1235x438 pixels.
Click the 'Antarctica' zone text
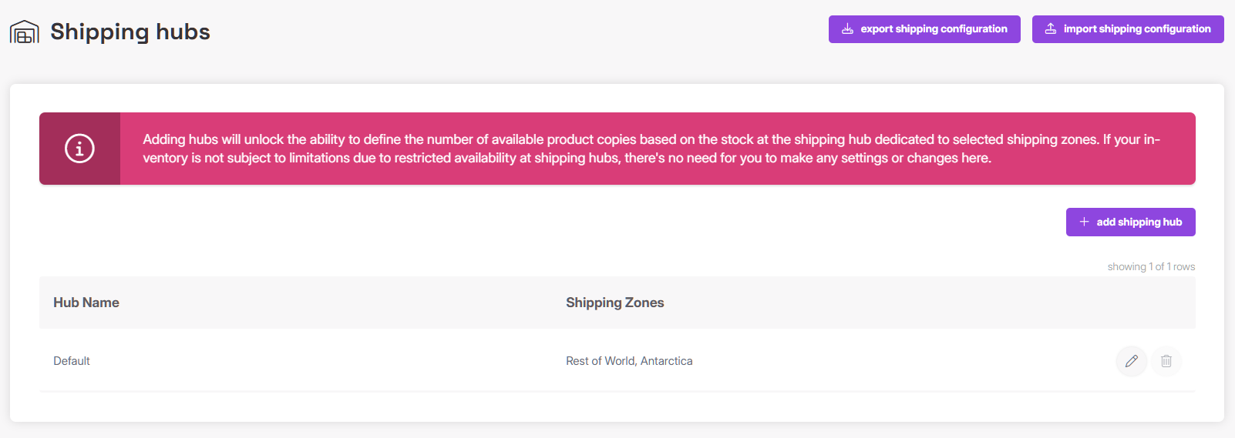[667, 361]
